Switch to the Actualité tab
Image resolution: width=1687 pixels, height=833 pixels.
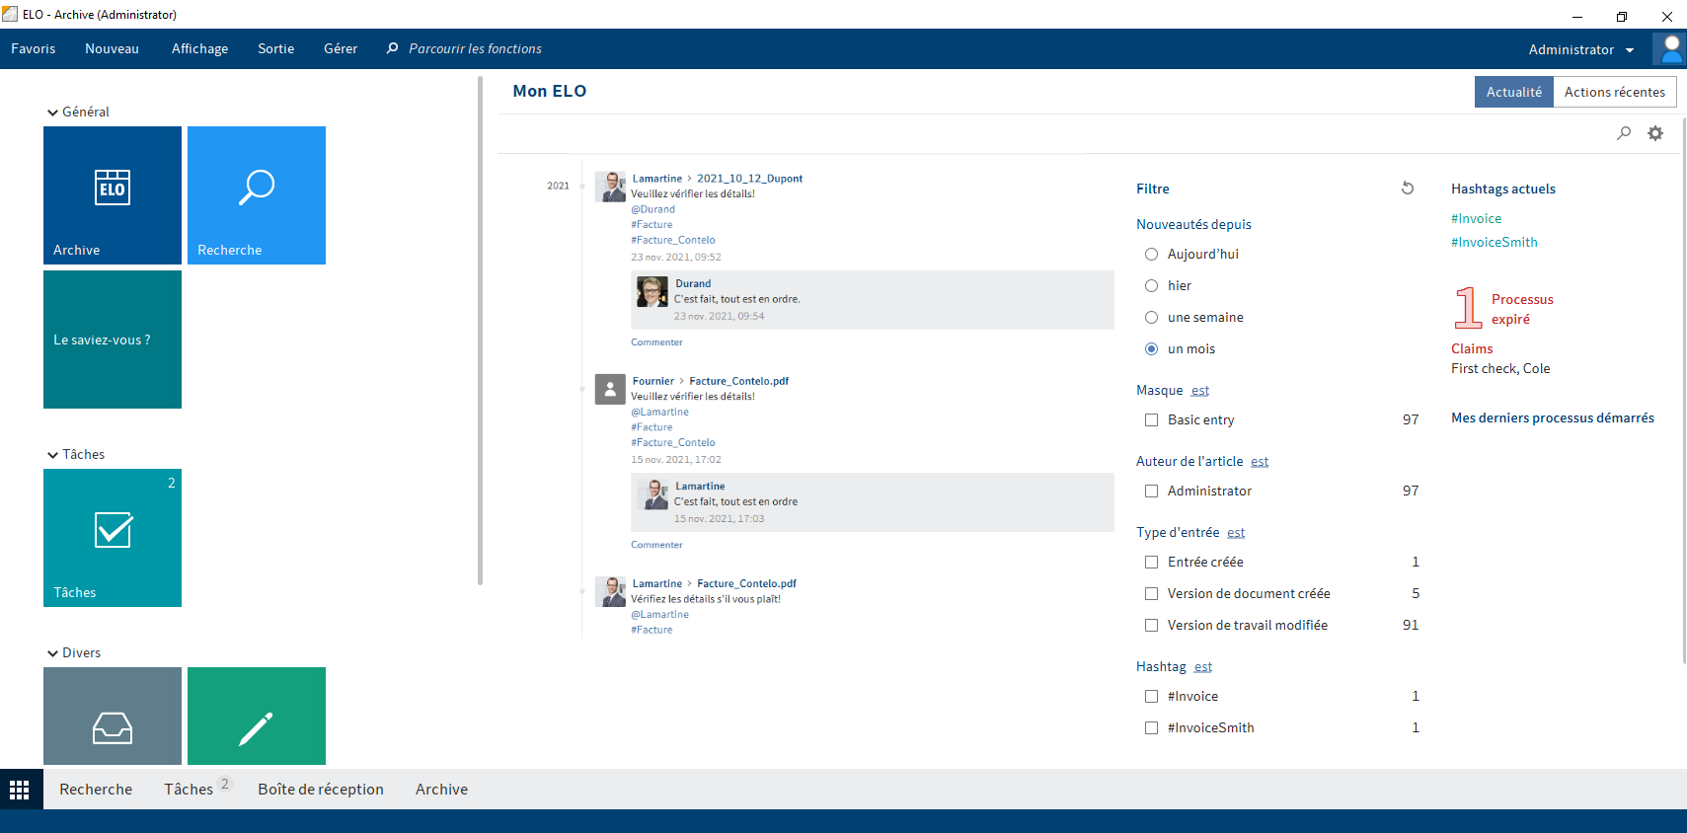pos(1514,92)
